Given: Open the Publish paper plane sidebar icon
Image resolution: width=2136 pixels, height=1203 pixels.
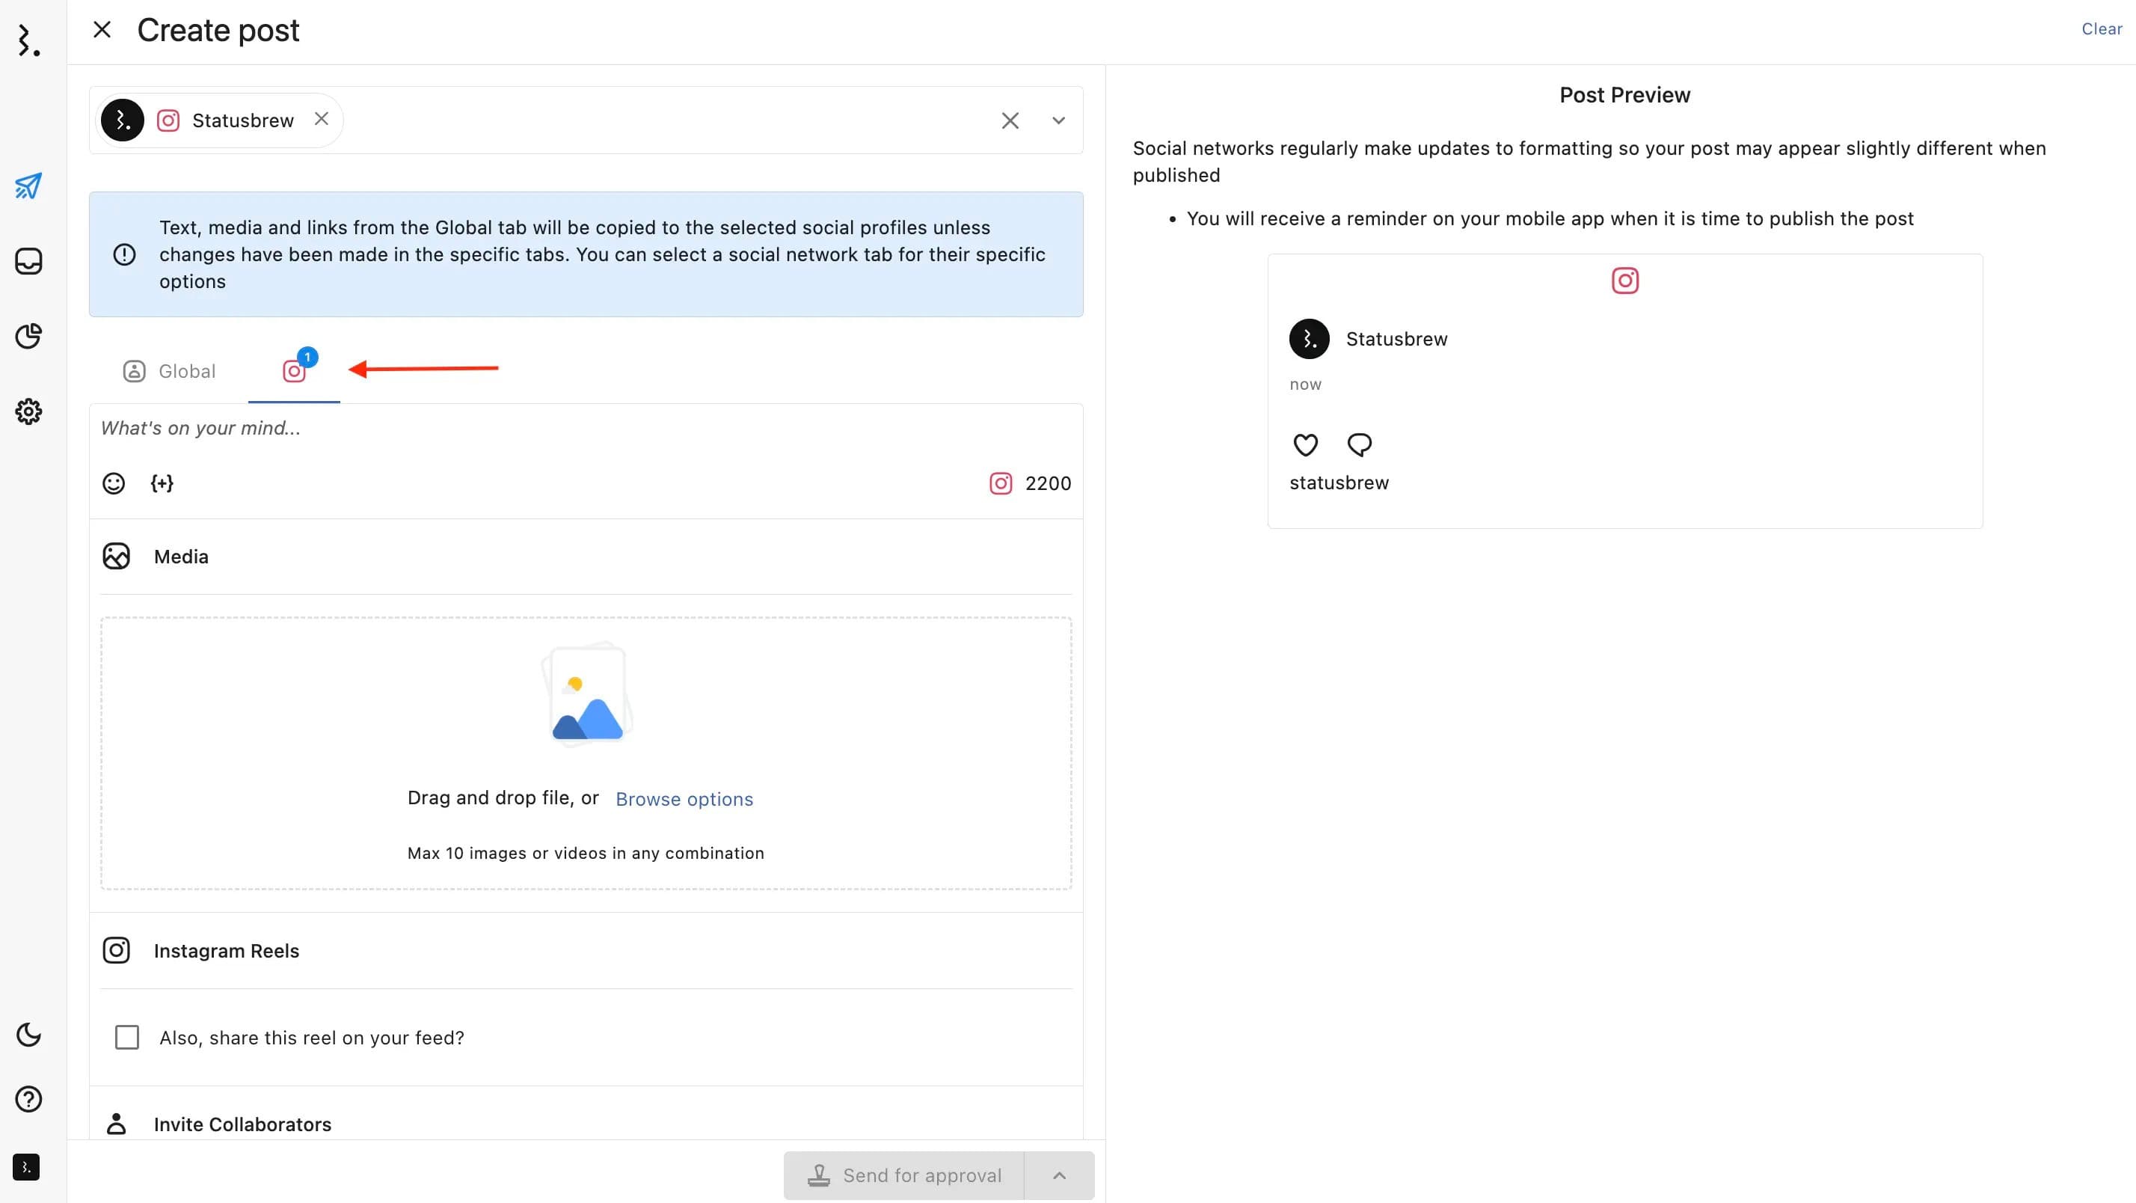Looking at the screenshot, I should click(28, 186).
